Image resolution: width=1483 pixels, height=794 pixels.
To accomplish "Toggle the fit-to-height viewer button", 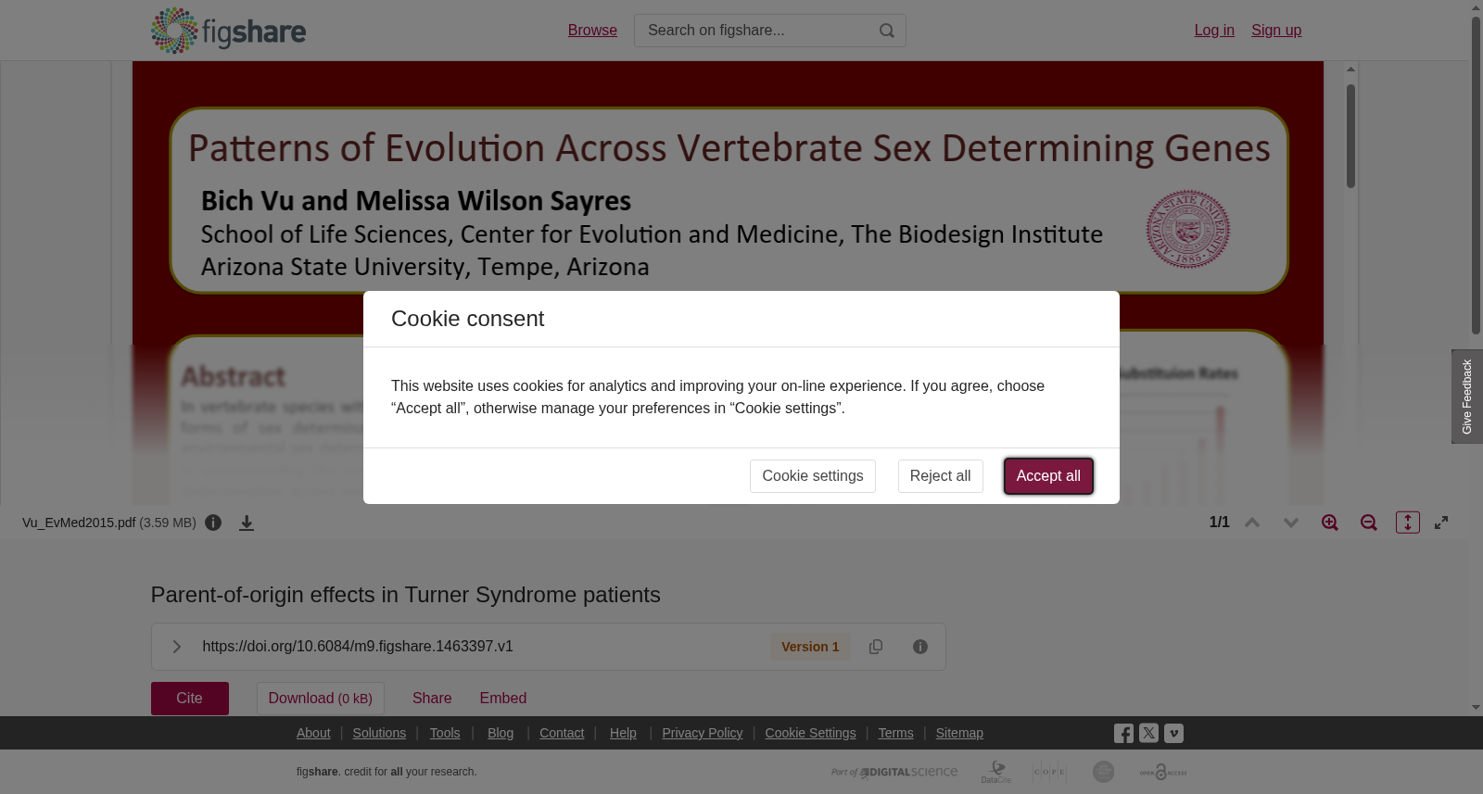I will coord(1408,523).
